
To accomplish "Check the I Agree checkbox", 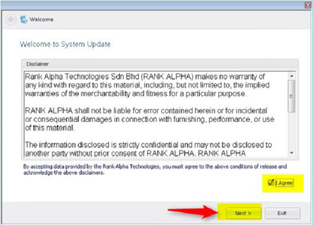I will 270,183.
